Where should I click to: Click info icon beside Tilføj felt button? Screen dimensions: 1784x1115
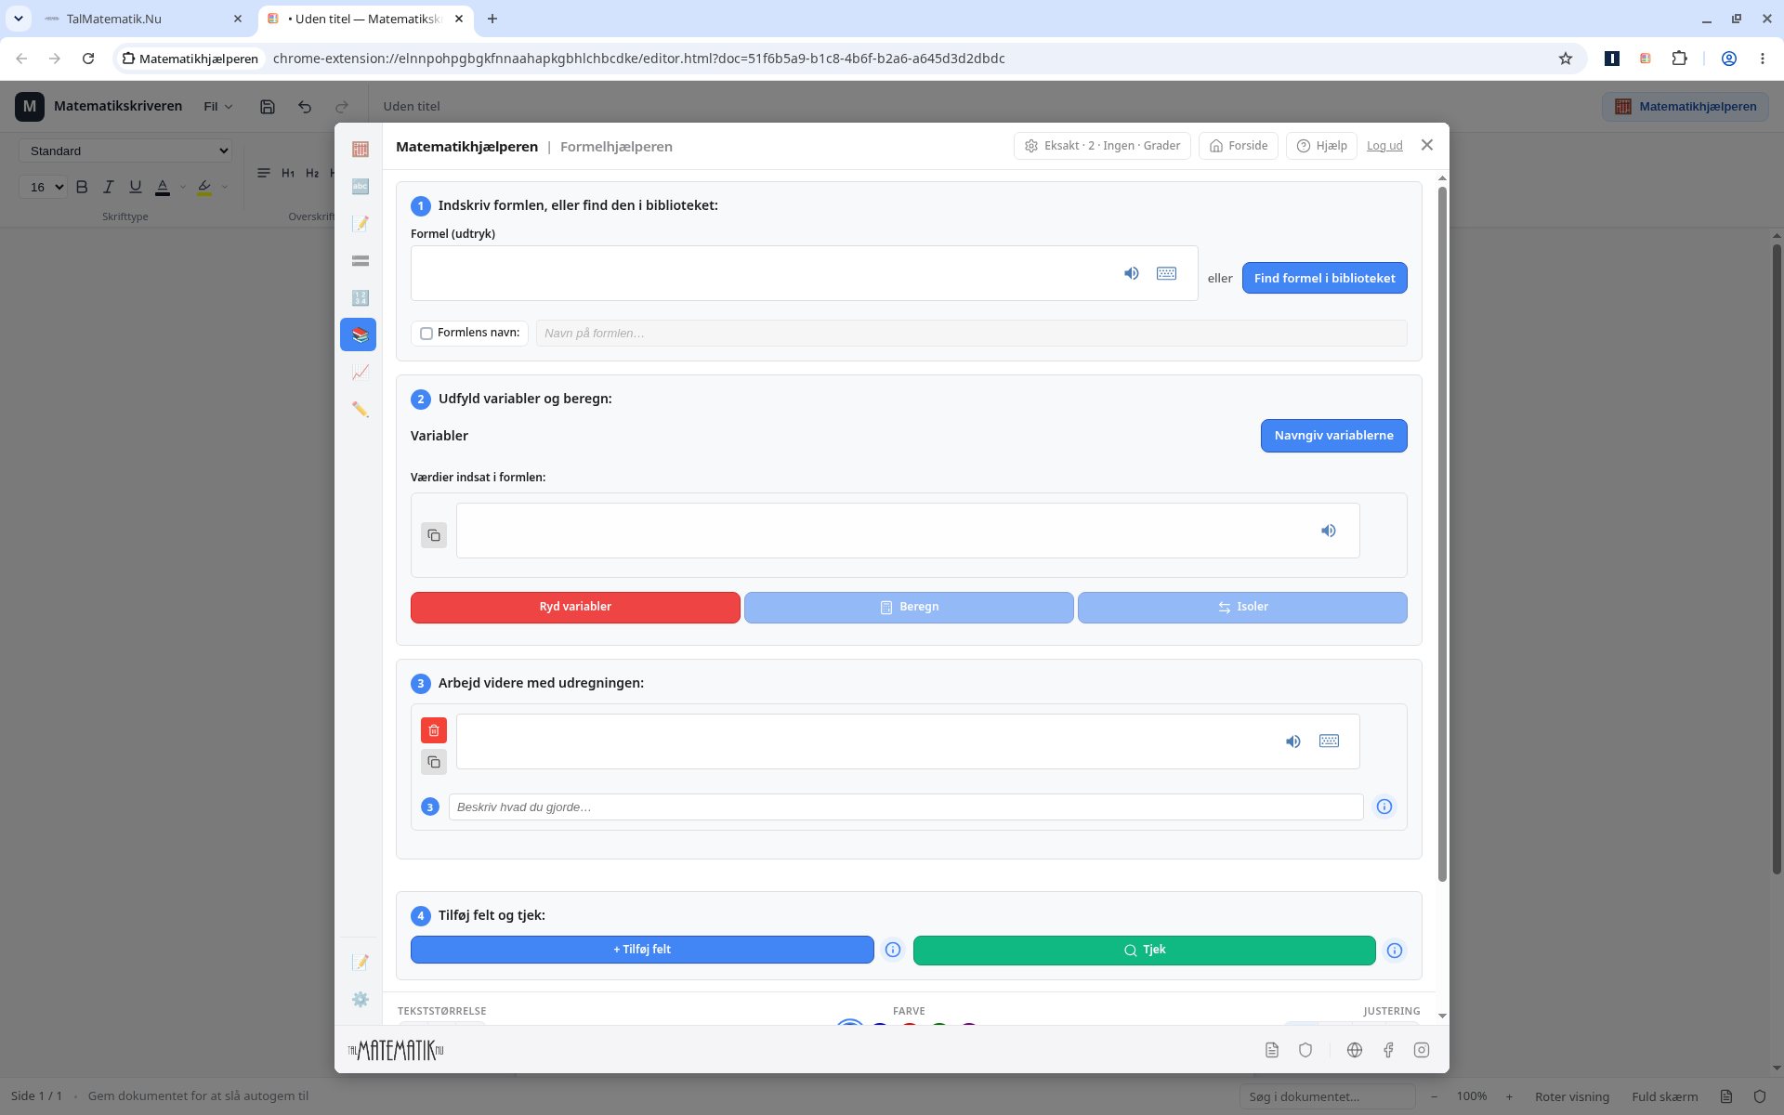coord(893,950)
